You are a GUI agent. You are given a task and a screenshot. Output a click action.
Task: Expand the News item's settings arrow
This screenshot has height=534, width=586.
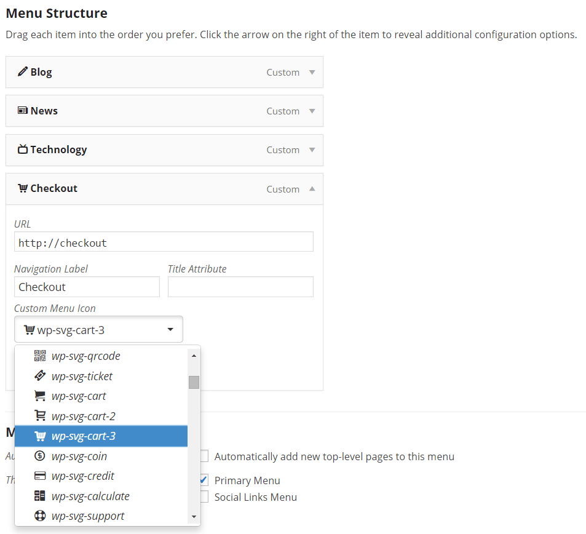click(311, 111)
